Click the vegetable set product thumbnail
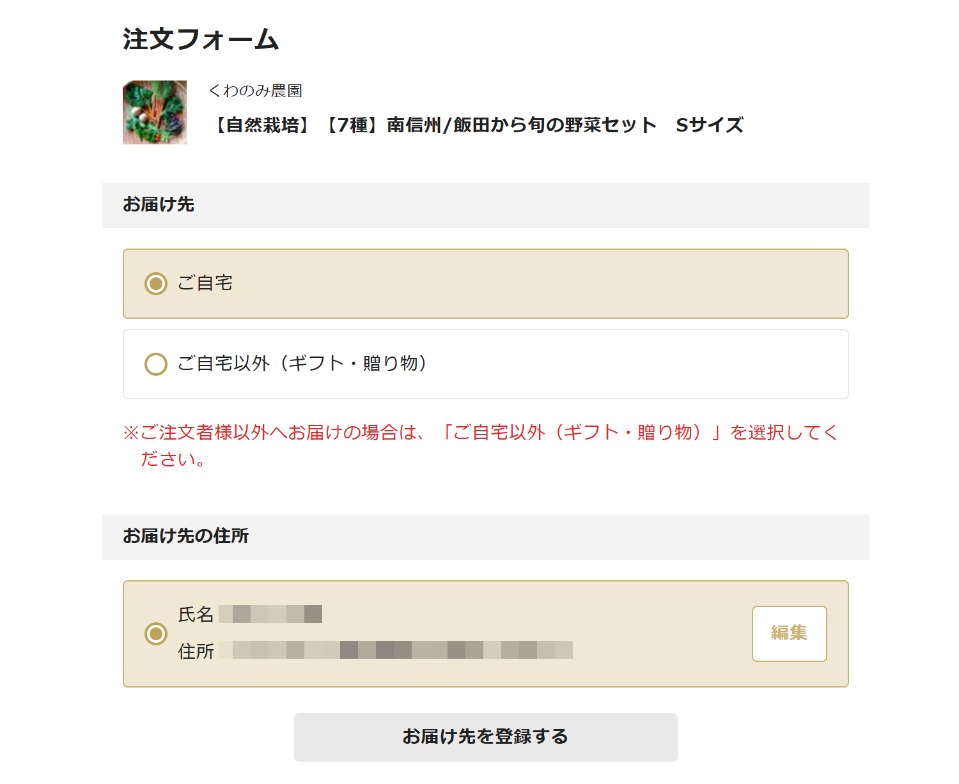Viewport: 959px width, 784px height. click(155, 112)
